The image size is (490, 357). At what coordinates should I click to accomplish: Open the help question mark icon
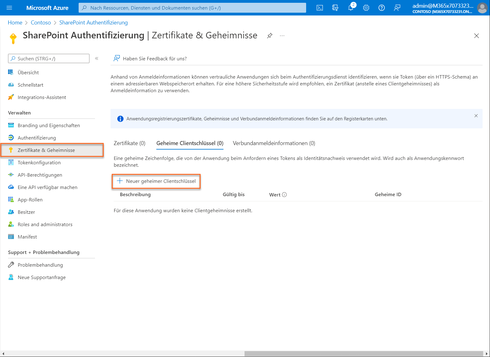tap(382, 8)
